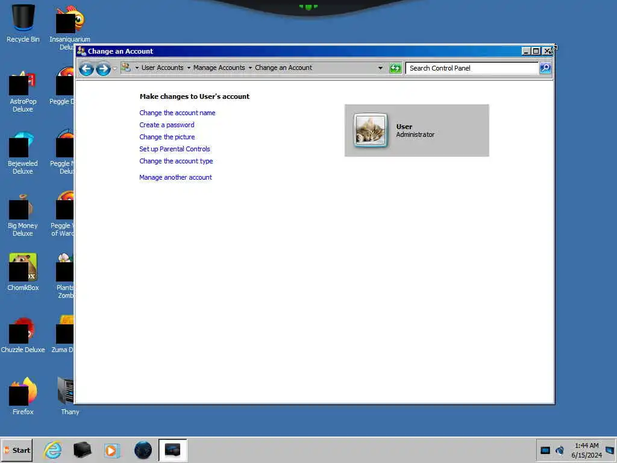
Task: Expand arrow before Change an Account breadcrumb
Action: (x=250, y=68)
